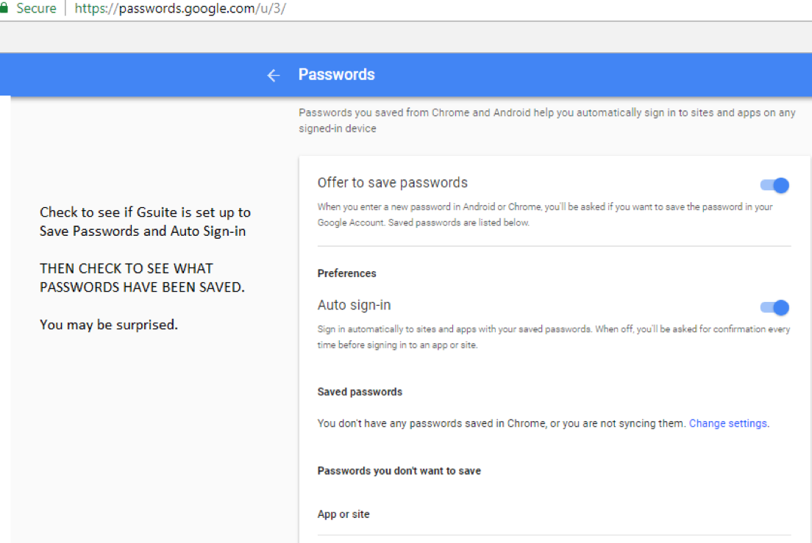The height and width of the screenshot is (543, 812).
Task: Click the THEN CHECK TO SEE WHAT note
Action: pos(142,278)
